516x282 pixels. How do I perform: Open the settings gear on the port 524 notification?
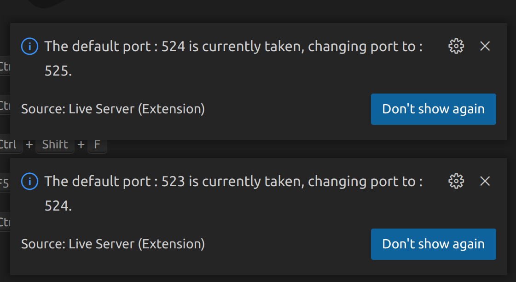[x=456, y=181]
